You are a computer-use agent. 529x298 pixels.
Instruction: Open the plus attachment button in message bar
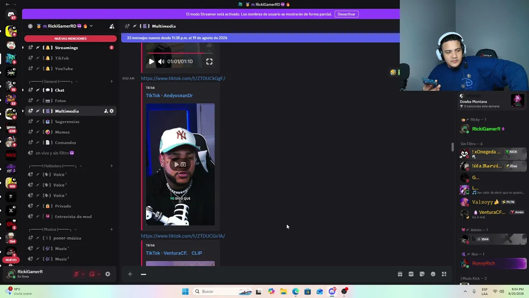[130, 274]
